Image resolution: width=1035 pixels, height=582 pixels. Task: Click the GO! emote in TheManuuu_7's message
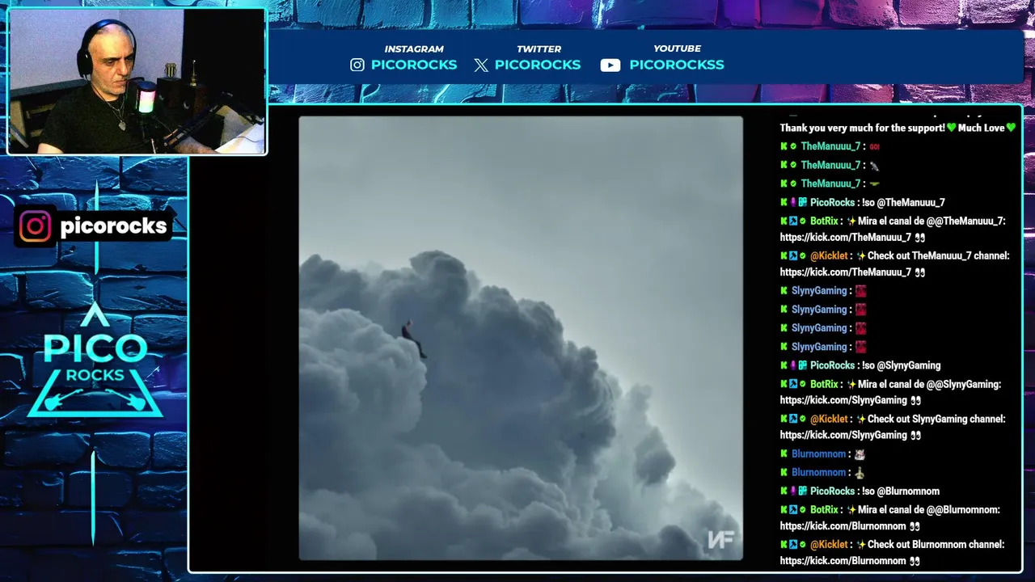tap(874, 147)
